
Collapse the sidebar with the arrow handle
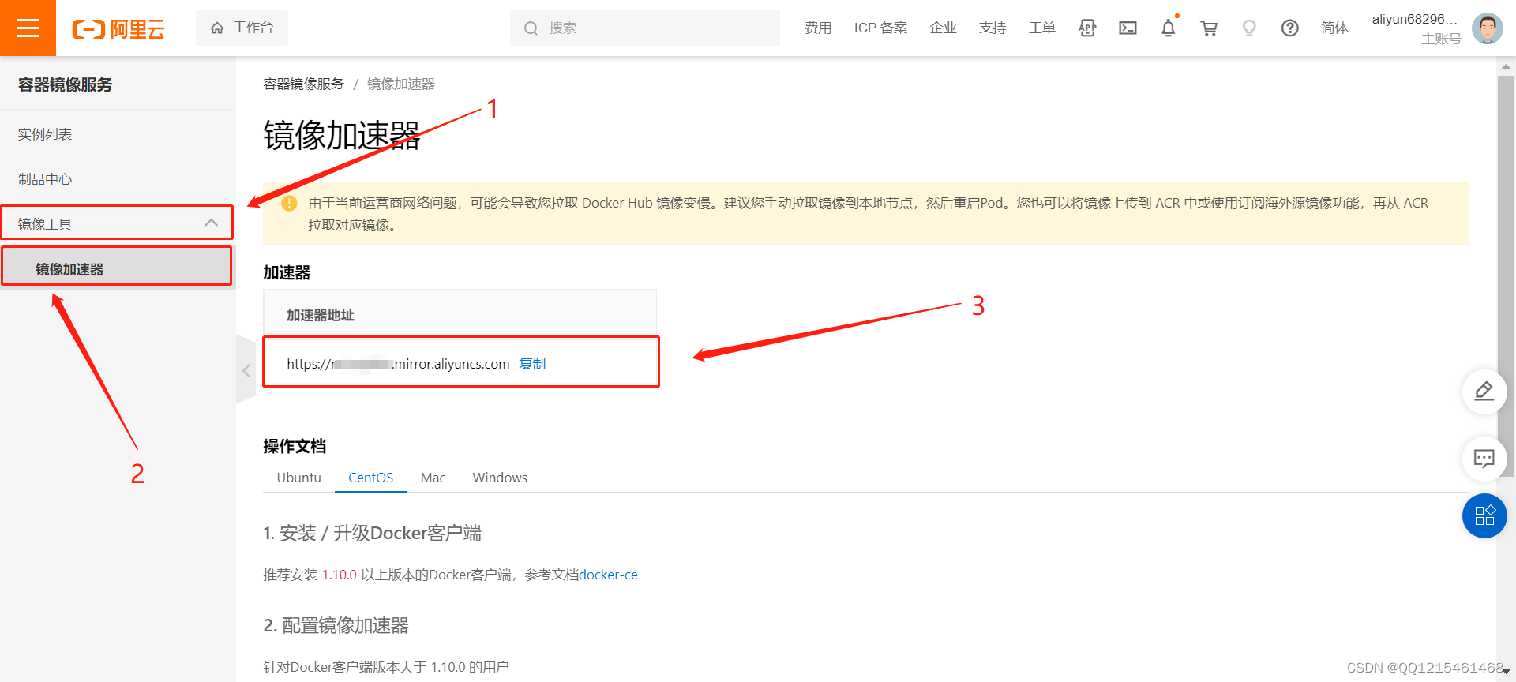click(x=246, y=369)
